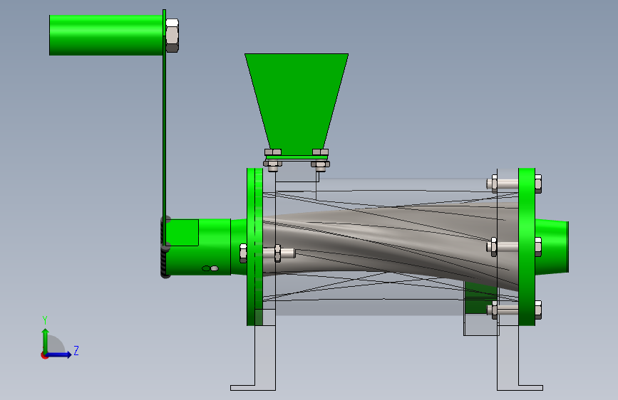The image size is (618, 400).
Task: Select the green outlet nozzle cone
Action: [552, 246]
